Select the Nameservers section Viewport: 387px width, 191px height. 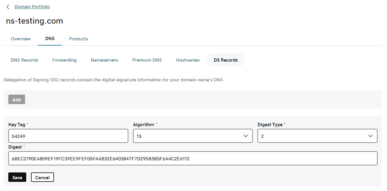(104, 60)
